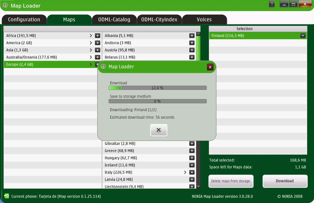Select Austria (95,8 MB) entry

pos(149,50)
